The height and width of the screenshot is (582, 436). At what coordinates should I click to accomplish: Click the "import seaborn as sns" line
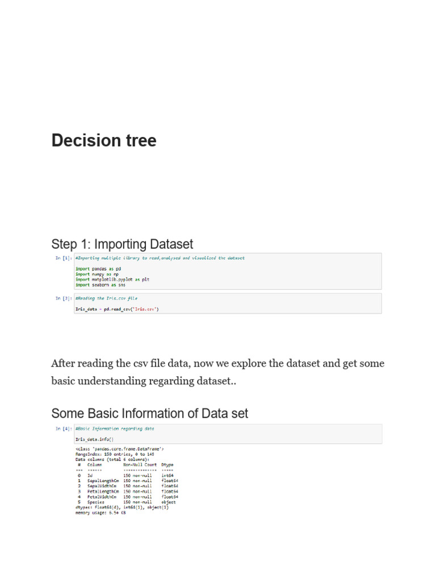(100, 285)
